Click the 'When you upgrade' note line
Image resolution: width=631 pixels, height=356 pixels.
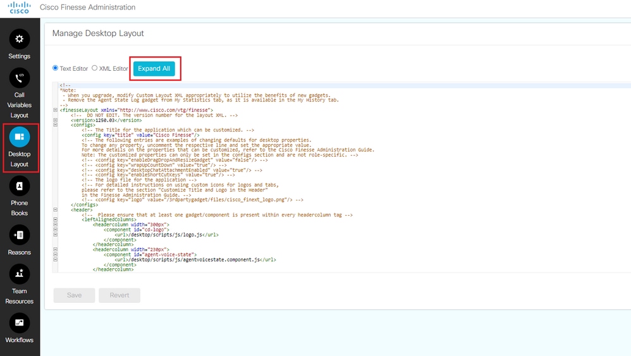pyautogui.click(x=197, y=95)
